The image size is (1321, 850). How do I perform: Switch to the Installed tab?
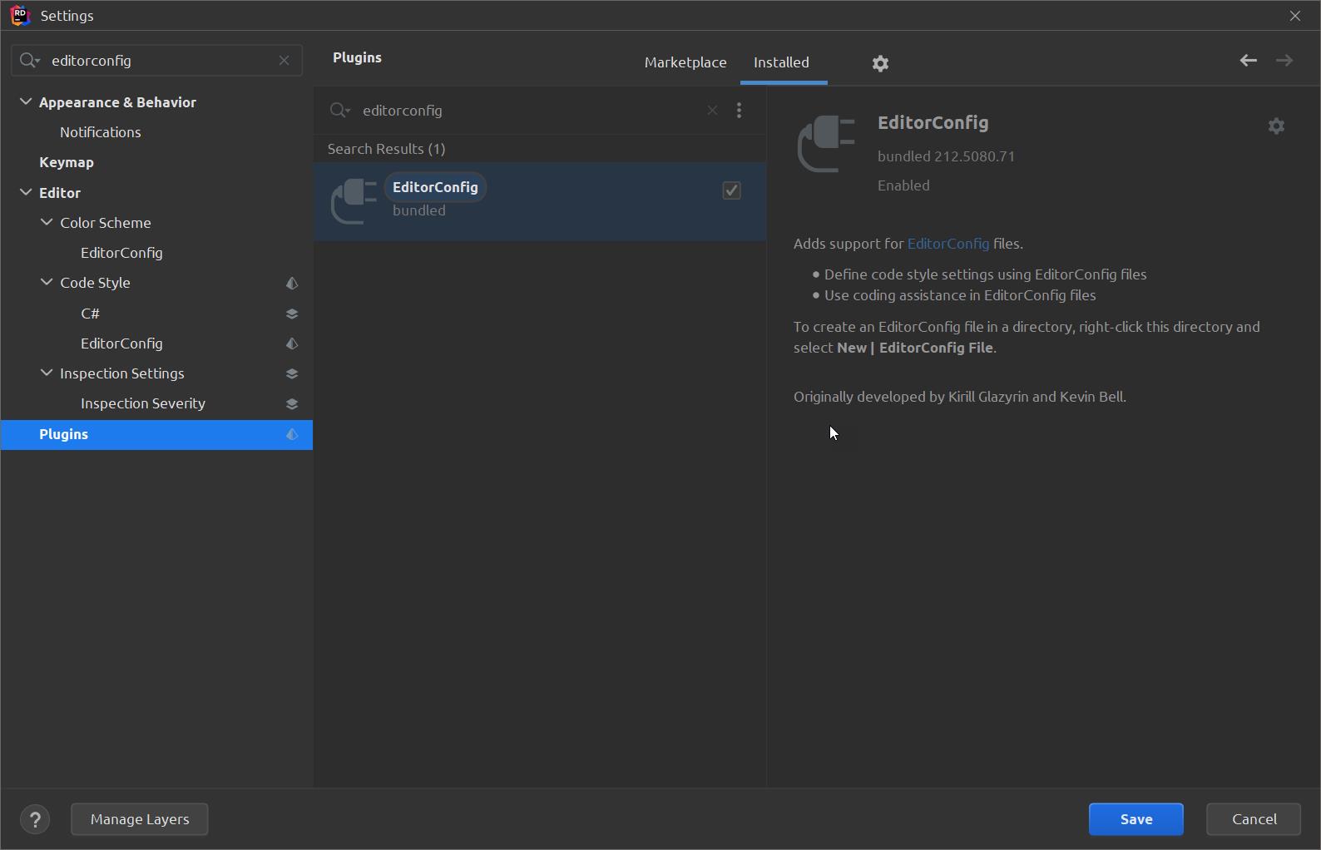(x=781, y=62)
